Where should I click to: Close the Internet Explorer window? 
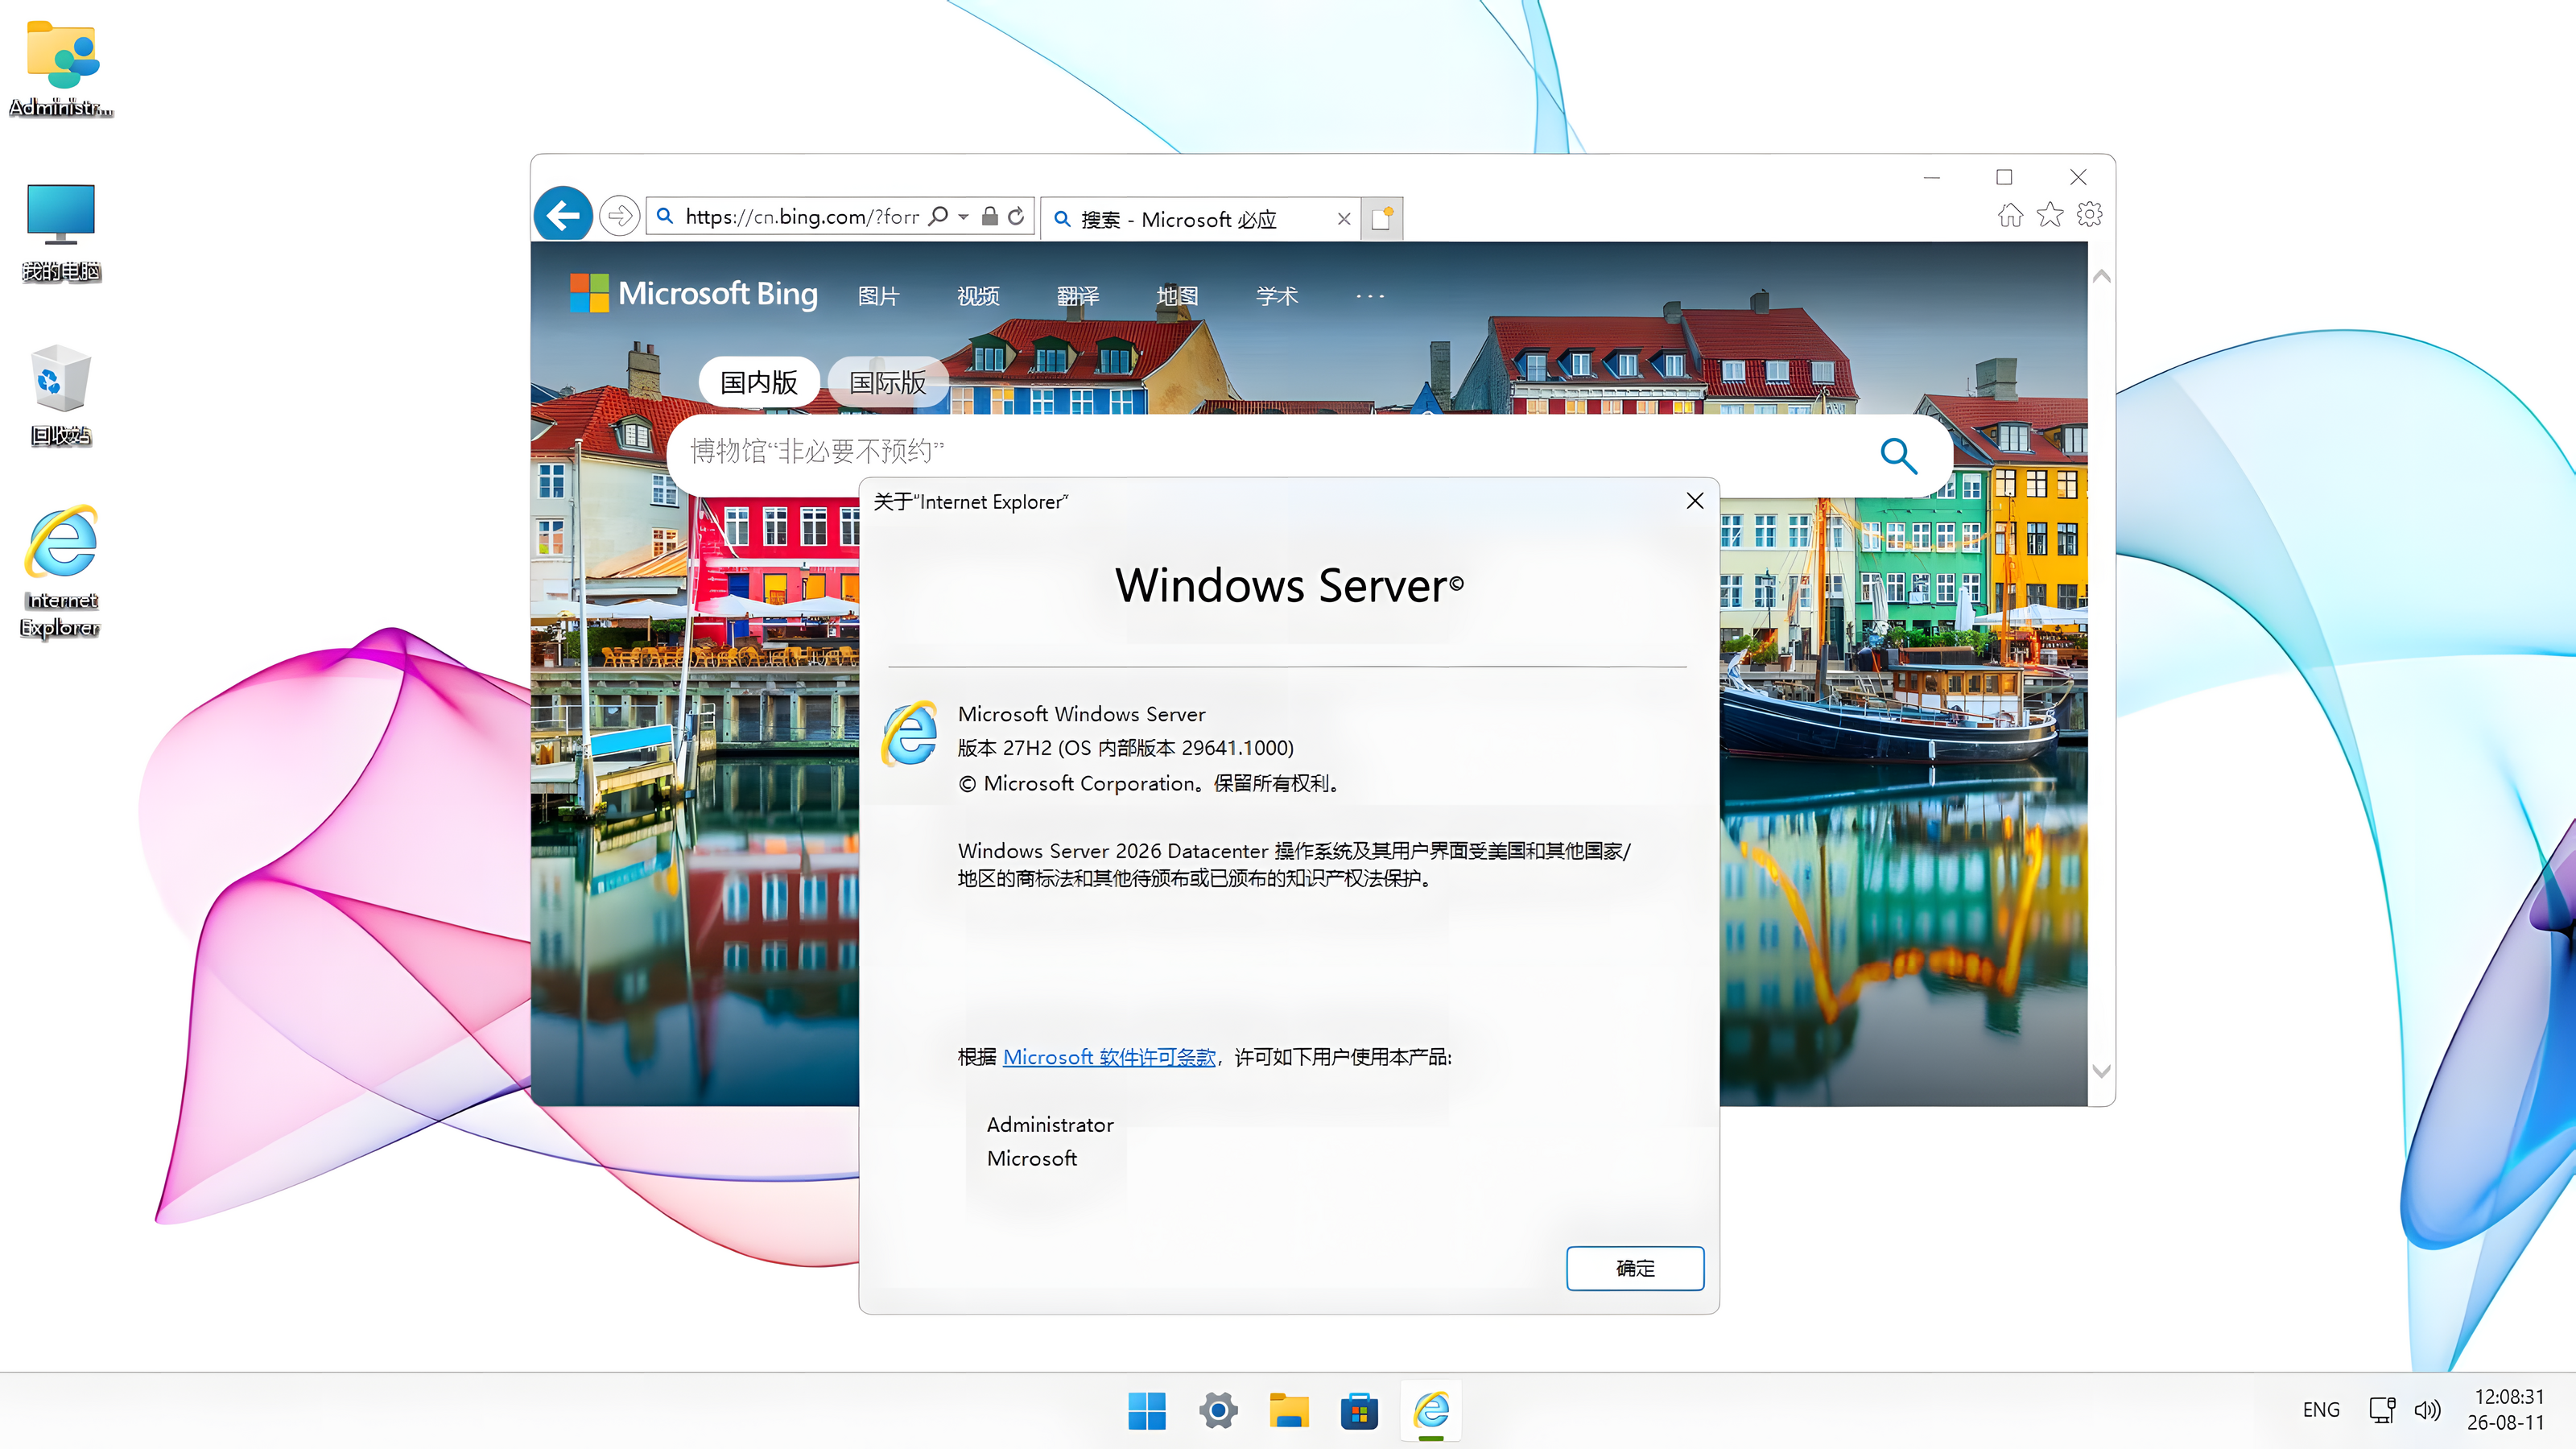point(2078,177)
